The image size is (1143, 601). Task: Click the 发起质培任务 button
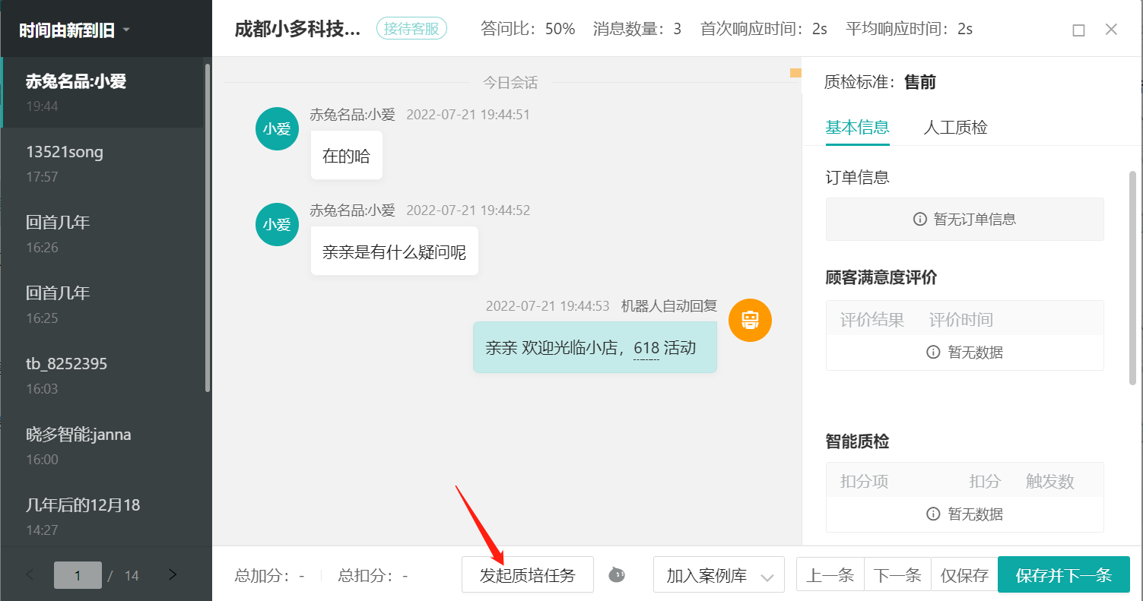coord(528,575)
